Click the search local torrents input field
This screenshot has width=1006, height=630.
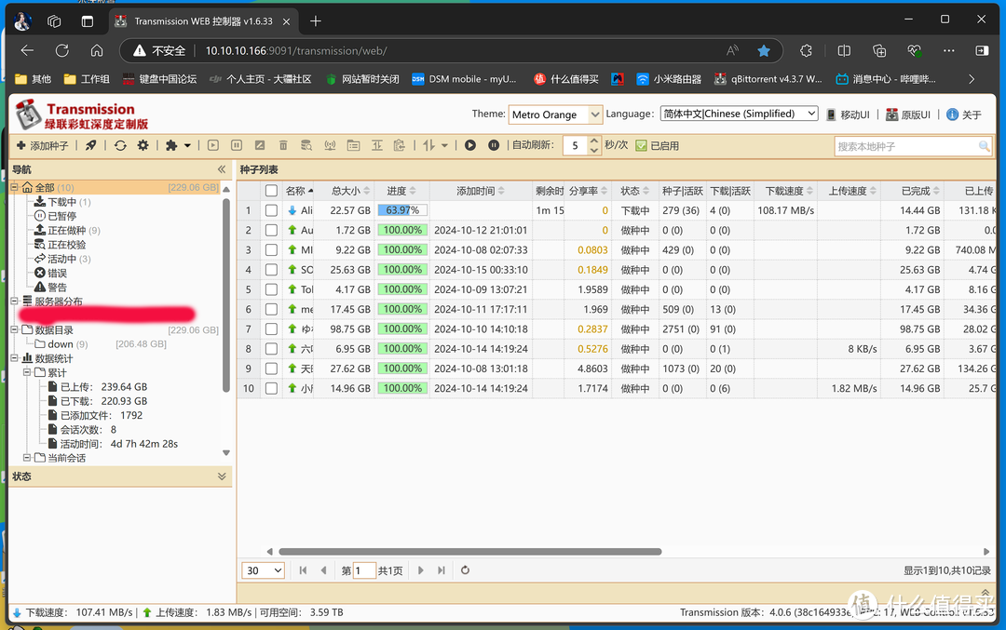pos(905,146)
